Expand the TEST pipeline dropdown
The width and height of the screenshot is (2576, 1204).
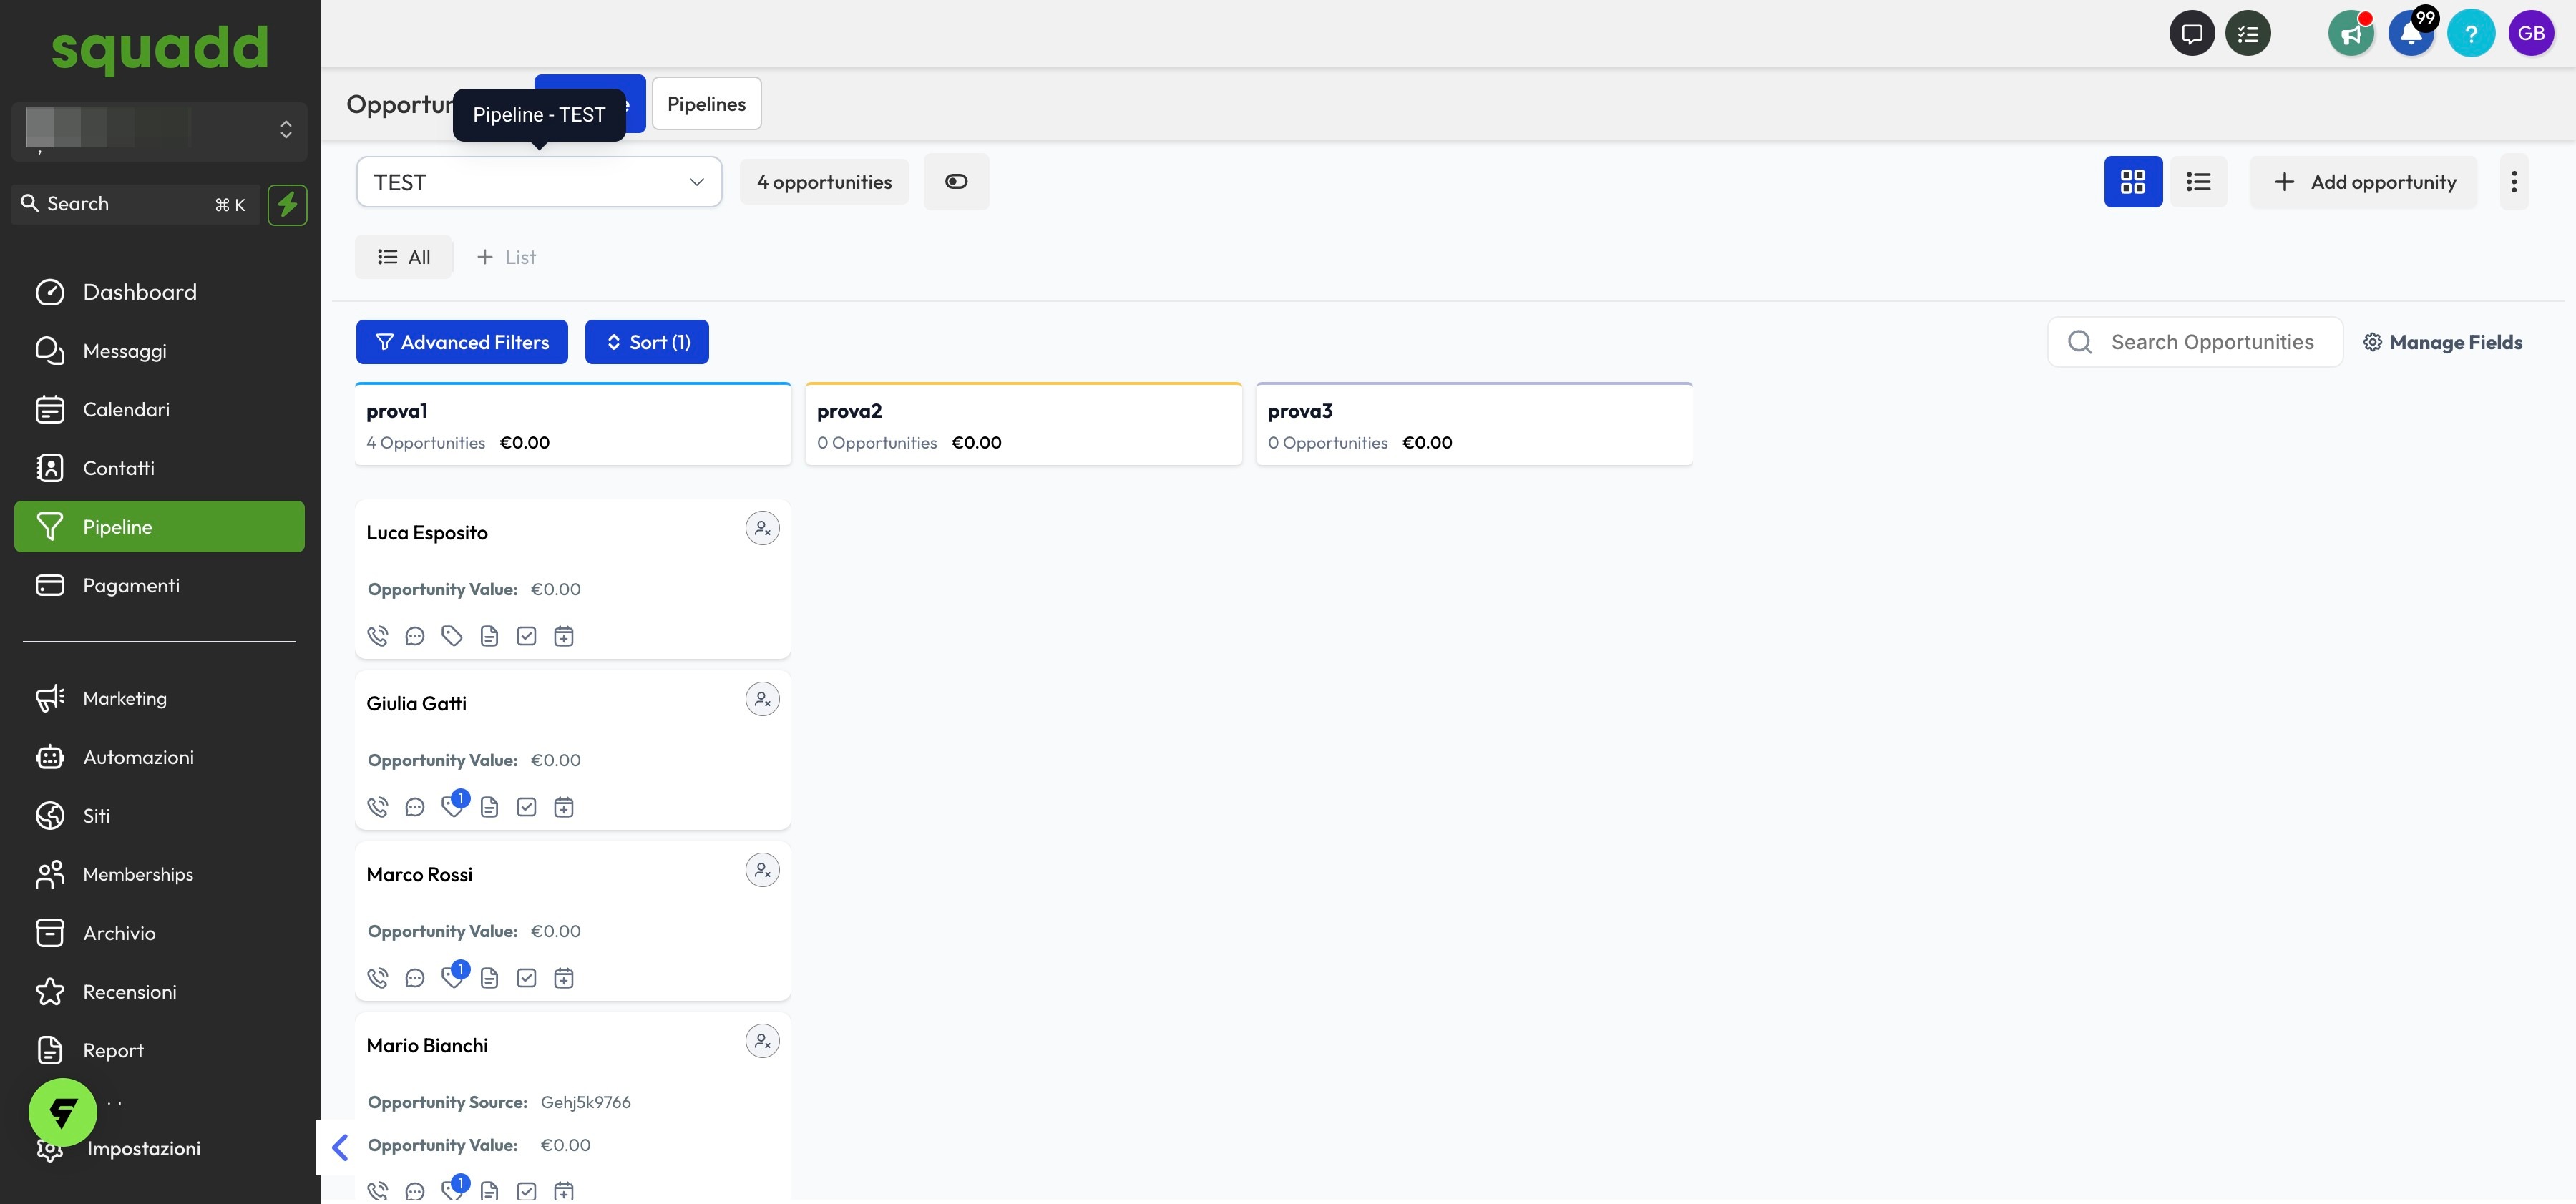tap(539, 182)
